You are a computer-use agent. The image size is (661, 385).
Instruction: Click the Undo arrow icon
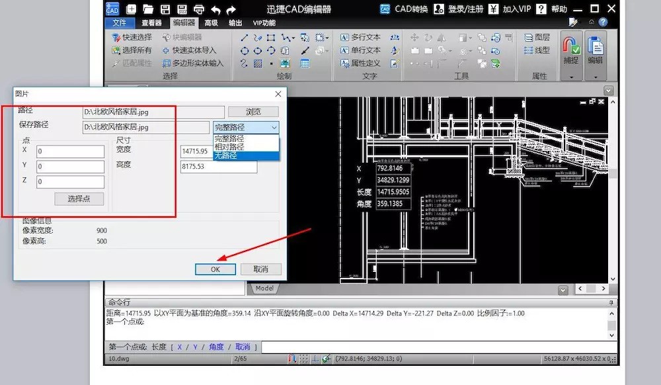(x=216, y=9)
